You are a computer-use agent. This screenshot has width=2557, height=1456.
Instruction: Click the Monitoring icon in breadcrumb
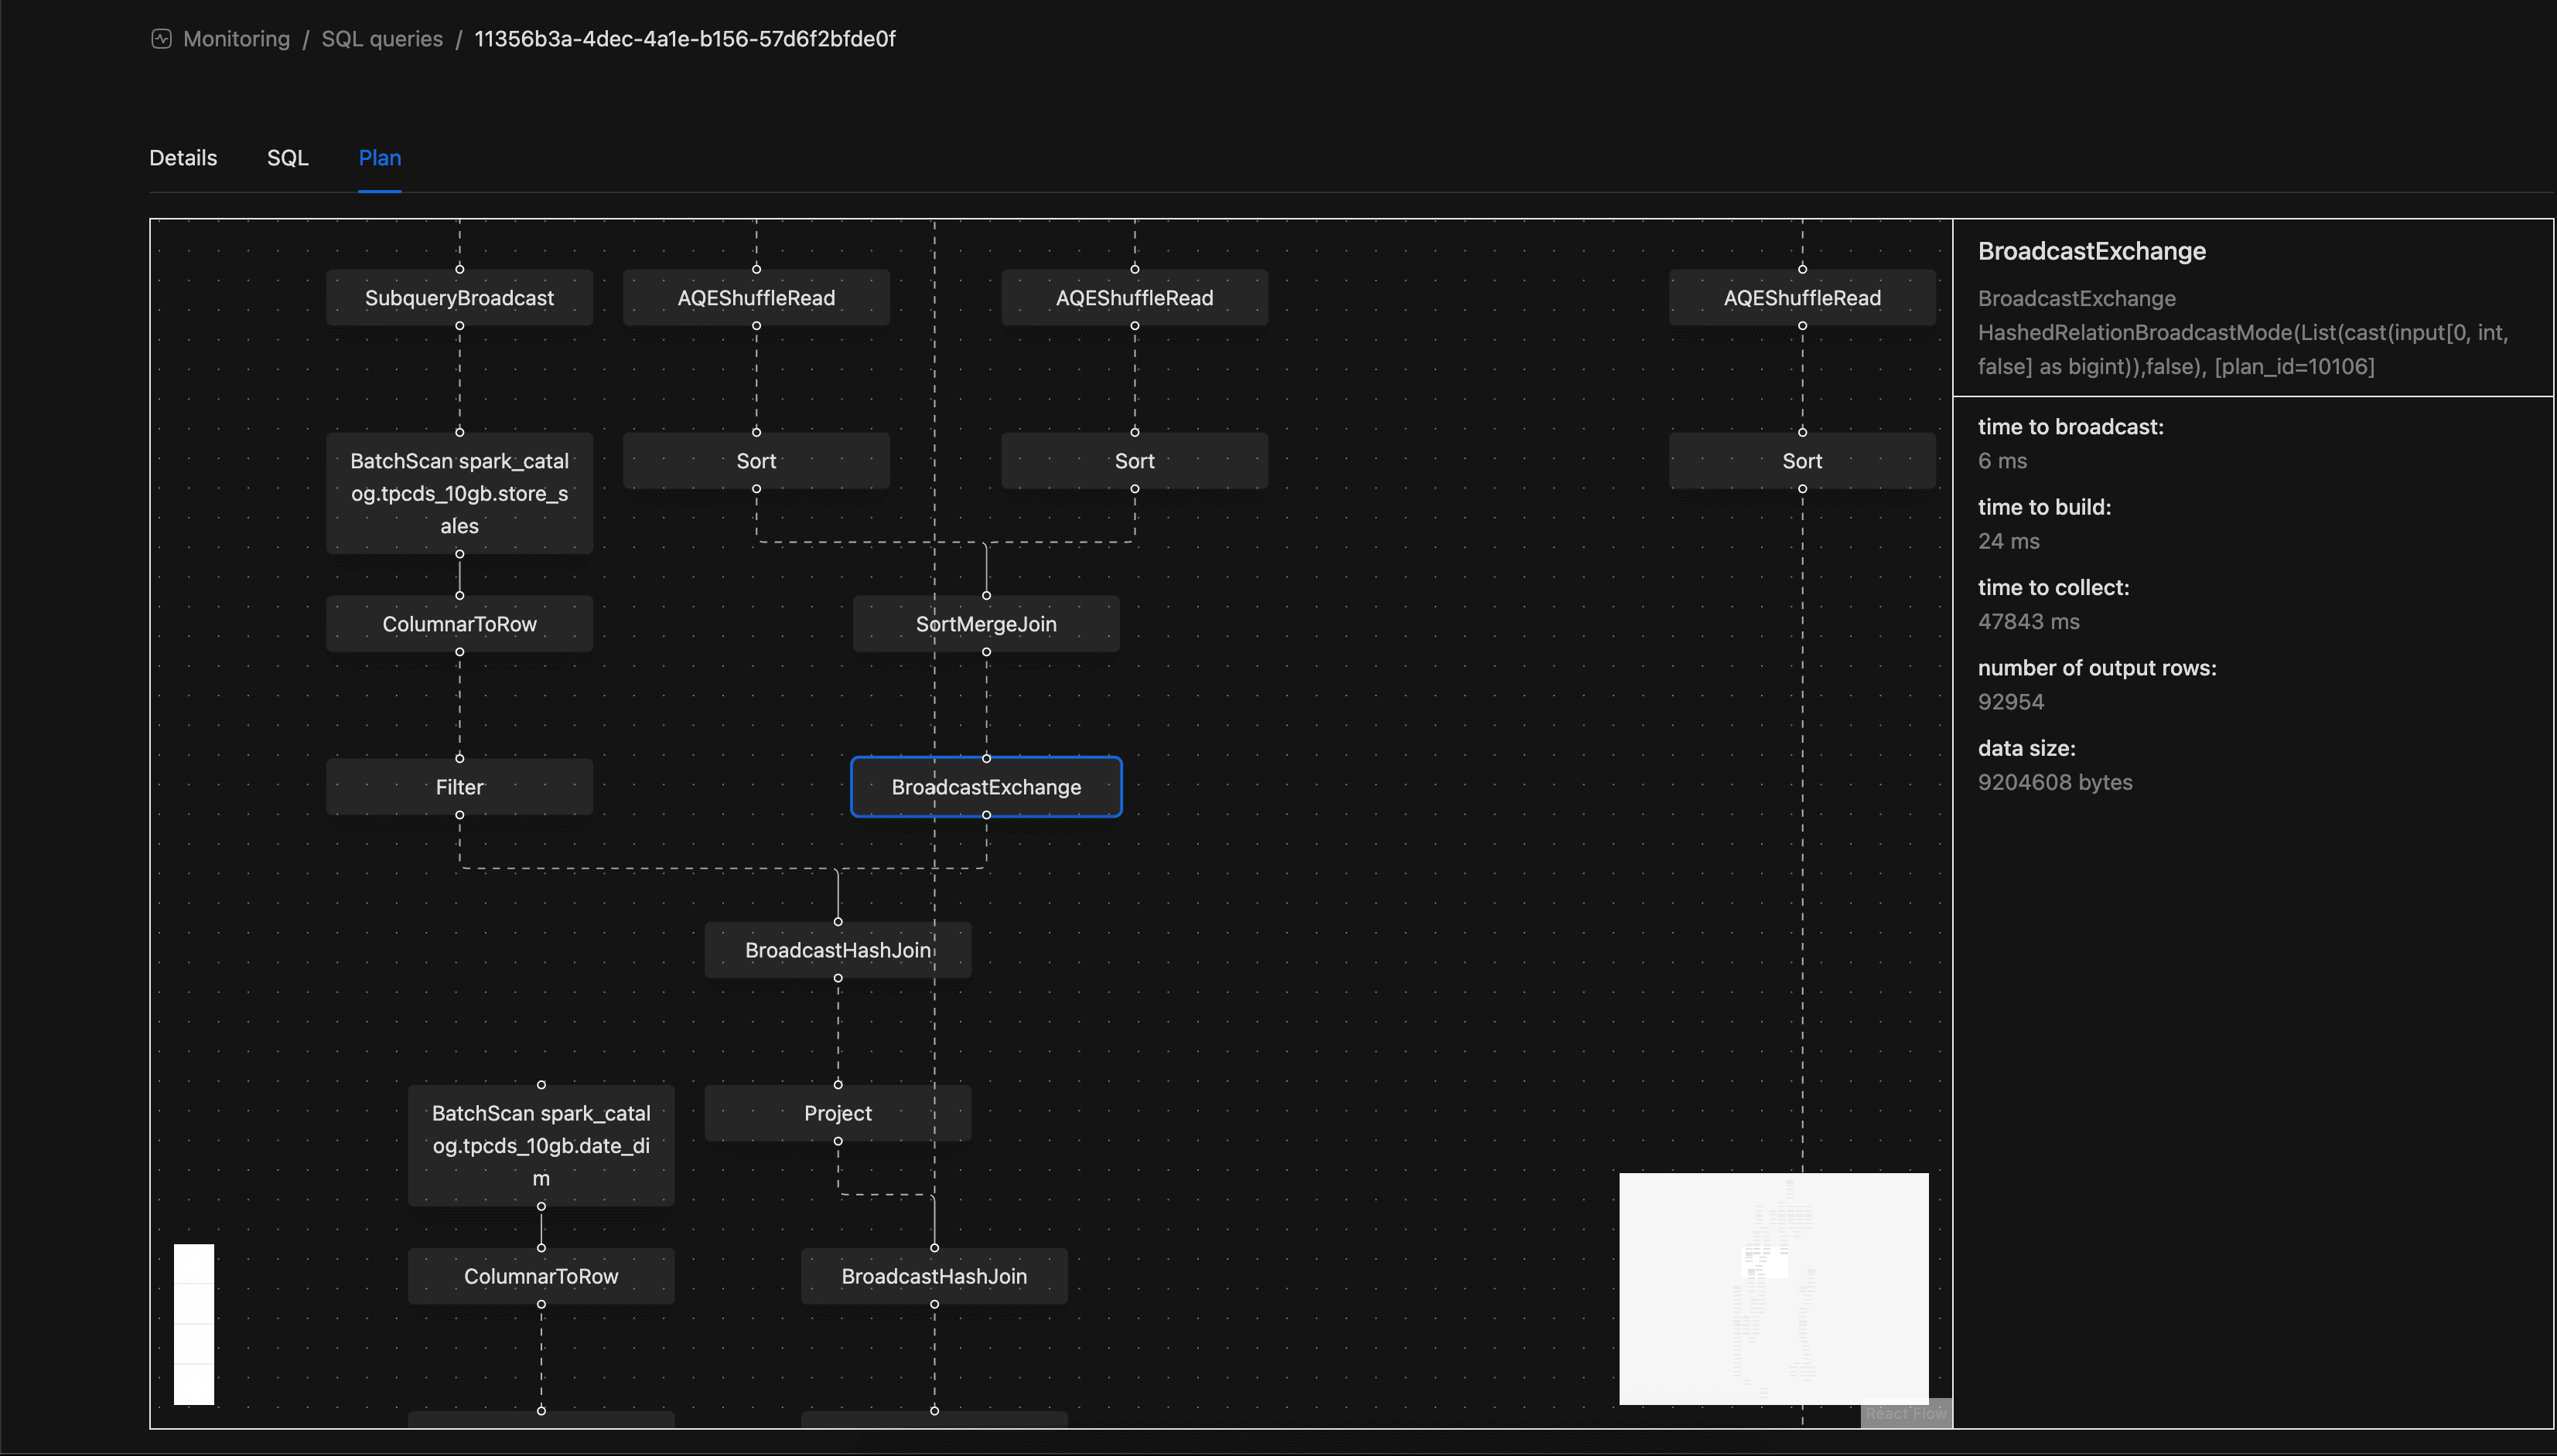point(161,39)
